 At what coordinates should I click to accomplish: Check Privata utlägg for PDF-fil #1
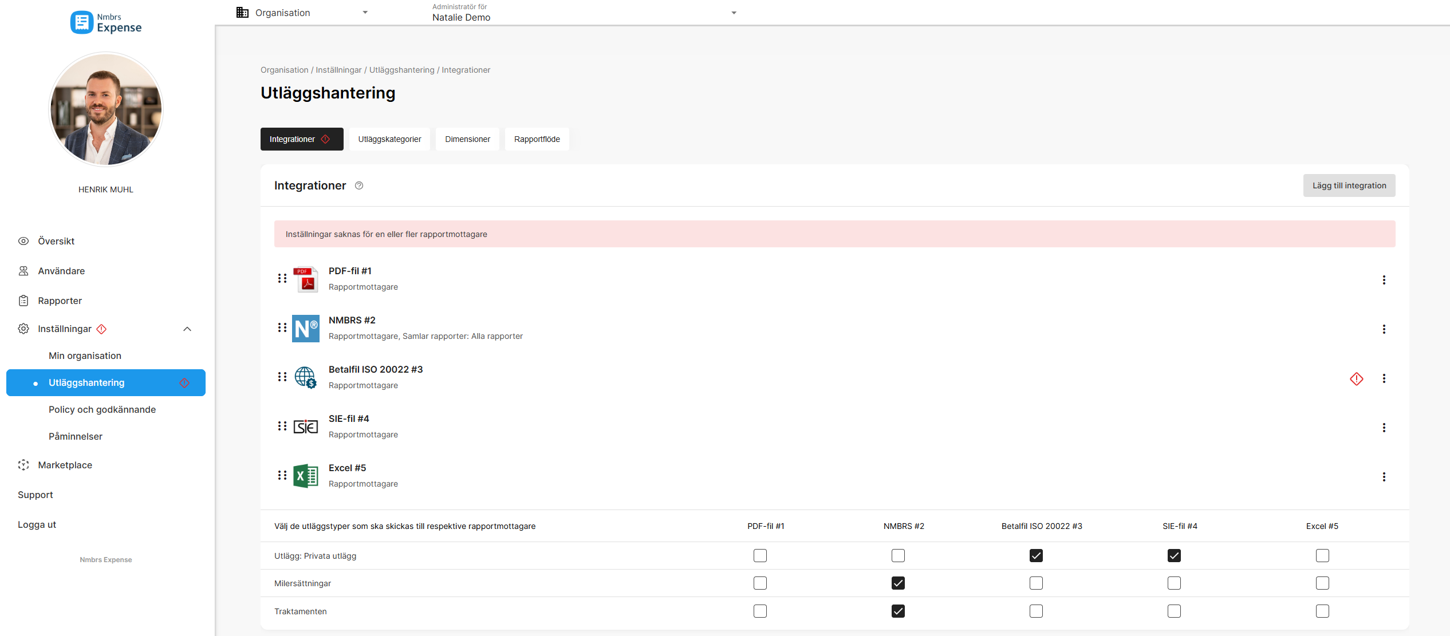(760, 556)
